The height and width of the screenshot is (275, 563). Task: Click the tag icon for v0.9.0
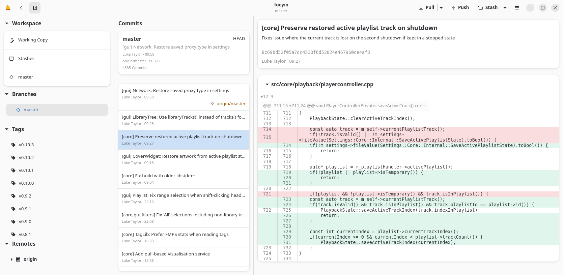coord(13,222)
